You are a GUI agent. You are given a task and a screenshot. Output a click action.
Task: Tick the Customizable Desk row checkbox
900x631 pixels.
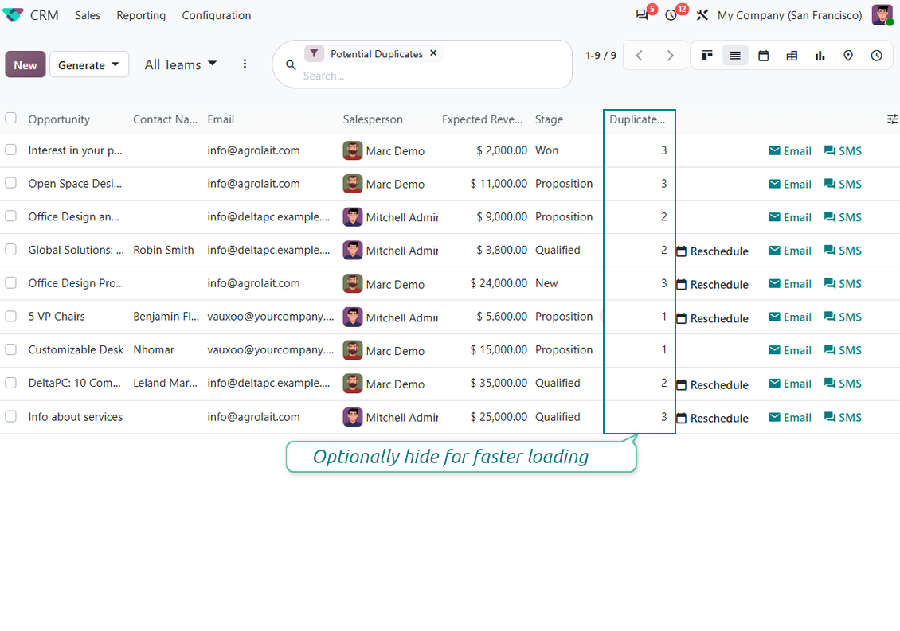tap(11, 349)
